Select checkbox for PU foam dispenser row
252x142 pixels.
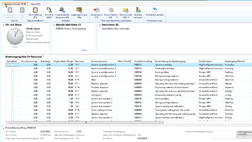point(12,87)
